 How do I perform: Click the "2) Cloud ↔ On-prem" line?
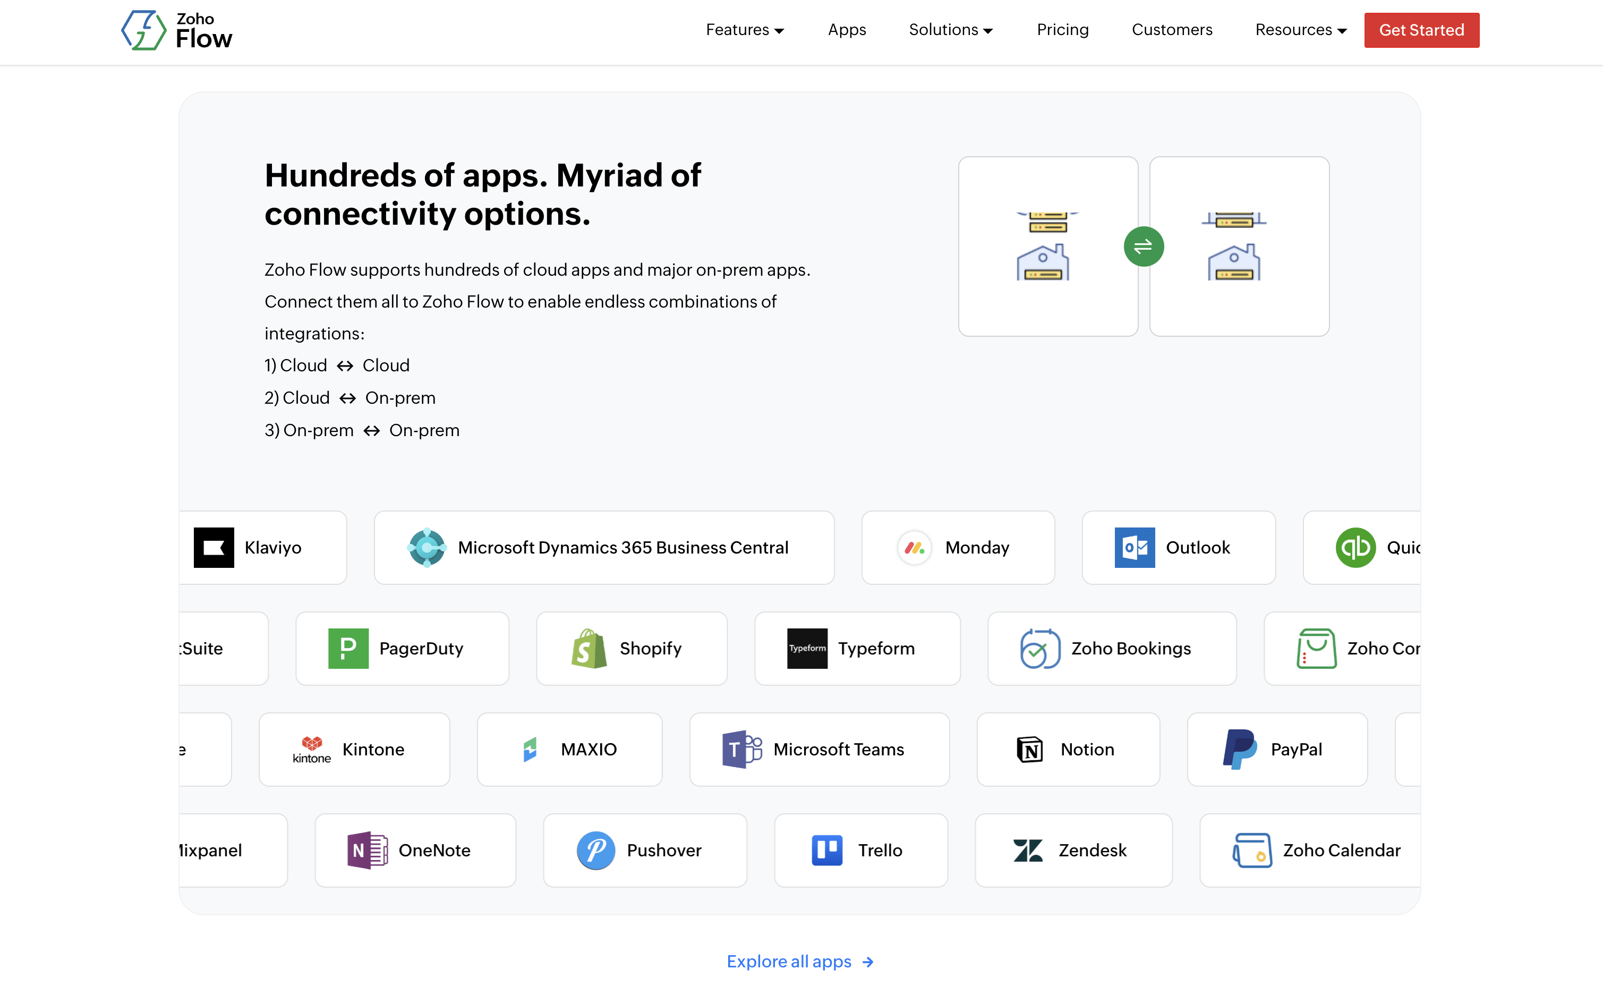point(350,398)
